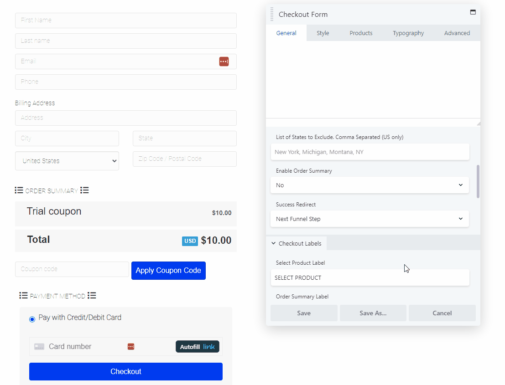Open the Success Redirect dropdown
Screen dimensions: 505x385
pos(370,219)
